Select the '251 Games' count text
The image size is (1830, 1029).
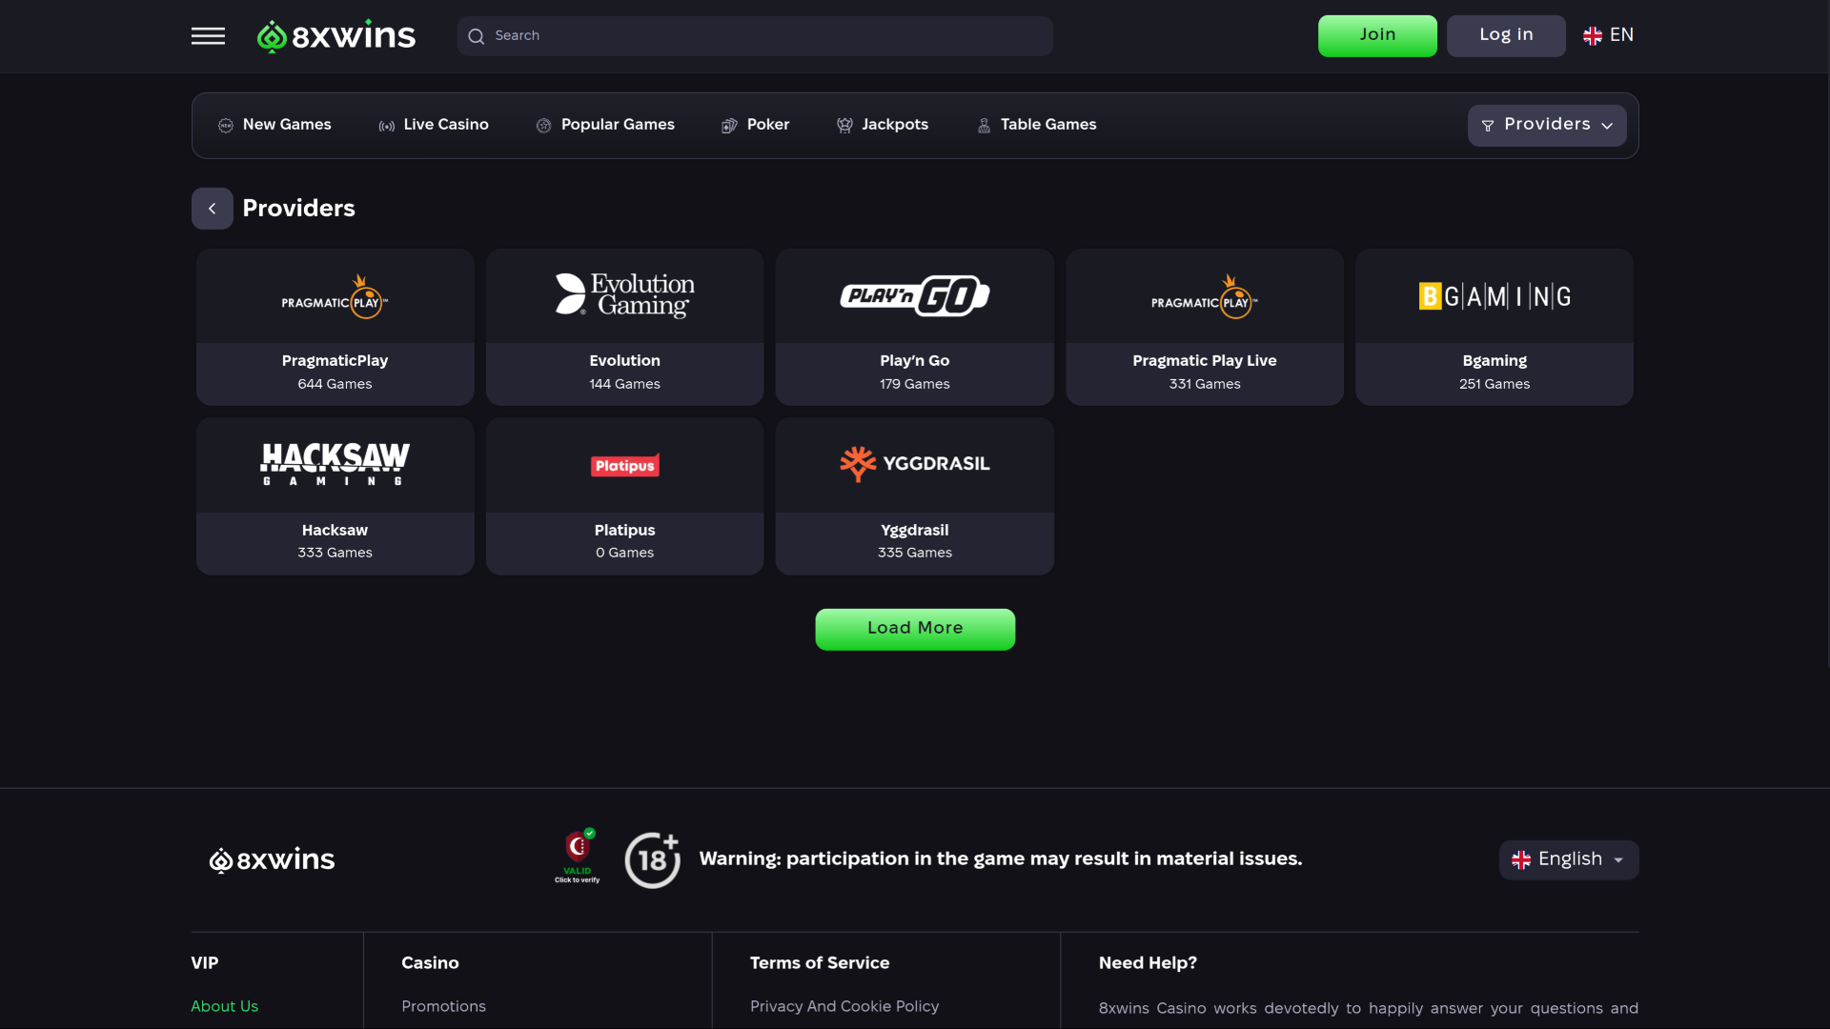tap(1494, 384)
